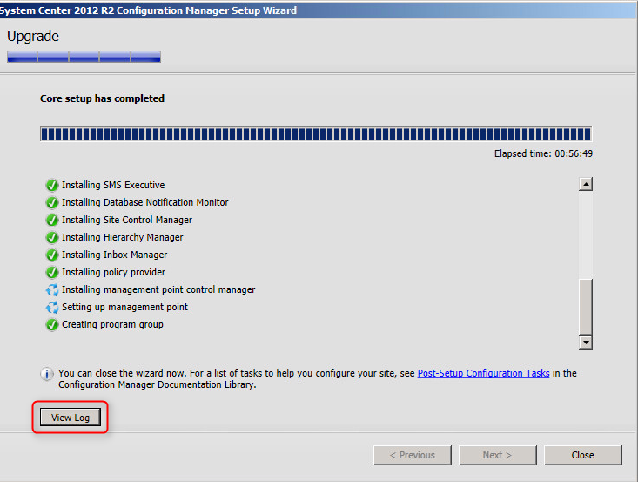The image size is (638, 482).
Task: Click the green check beside Installing Inbox Manager
Action: click(x=52, y=255)
